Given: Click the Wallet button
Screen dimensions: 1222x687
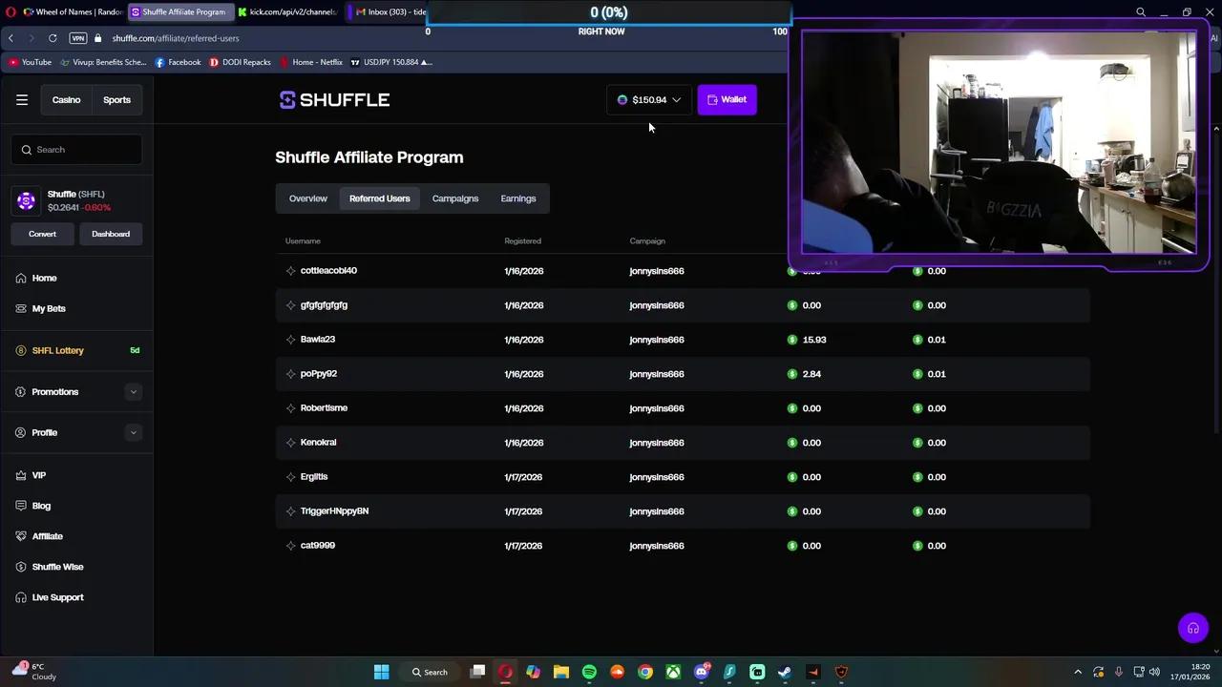Looking at the screenshot, I should (x=727, y=99).
